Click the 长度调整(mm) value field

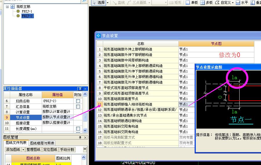pos(58,128)
